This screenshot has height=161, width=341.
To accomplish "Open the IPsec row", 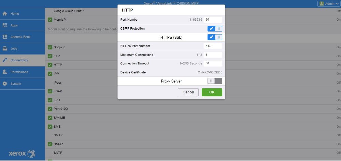I will point(193,83).
